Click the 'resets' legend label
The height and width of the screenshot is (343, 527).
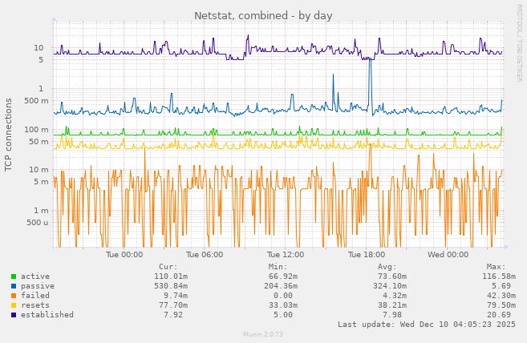point(35,305)
